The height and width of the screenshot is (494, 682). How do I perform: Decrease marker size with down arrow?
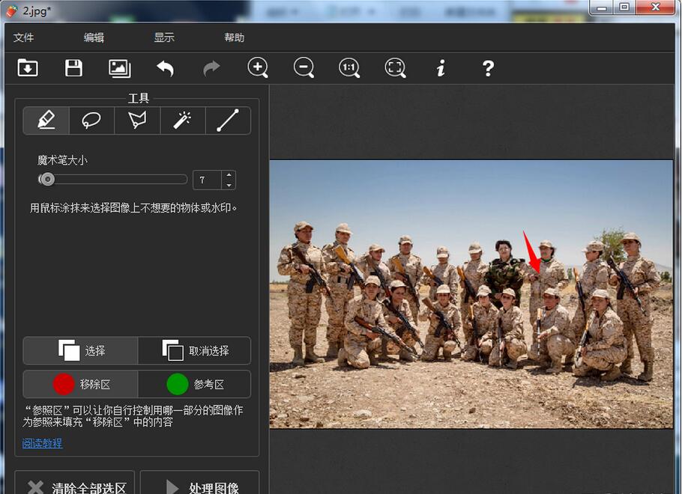point(229,184)
